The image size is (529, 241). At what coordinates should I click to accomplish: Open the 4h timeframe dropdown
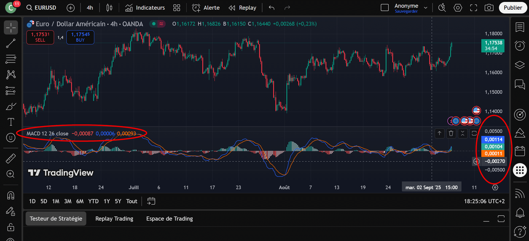90,8
